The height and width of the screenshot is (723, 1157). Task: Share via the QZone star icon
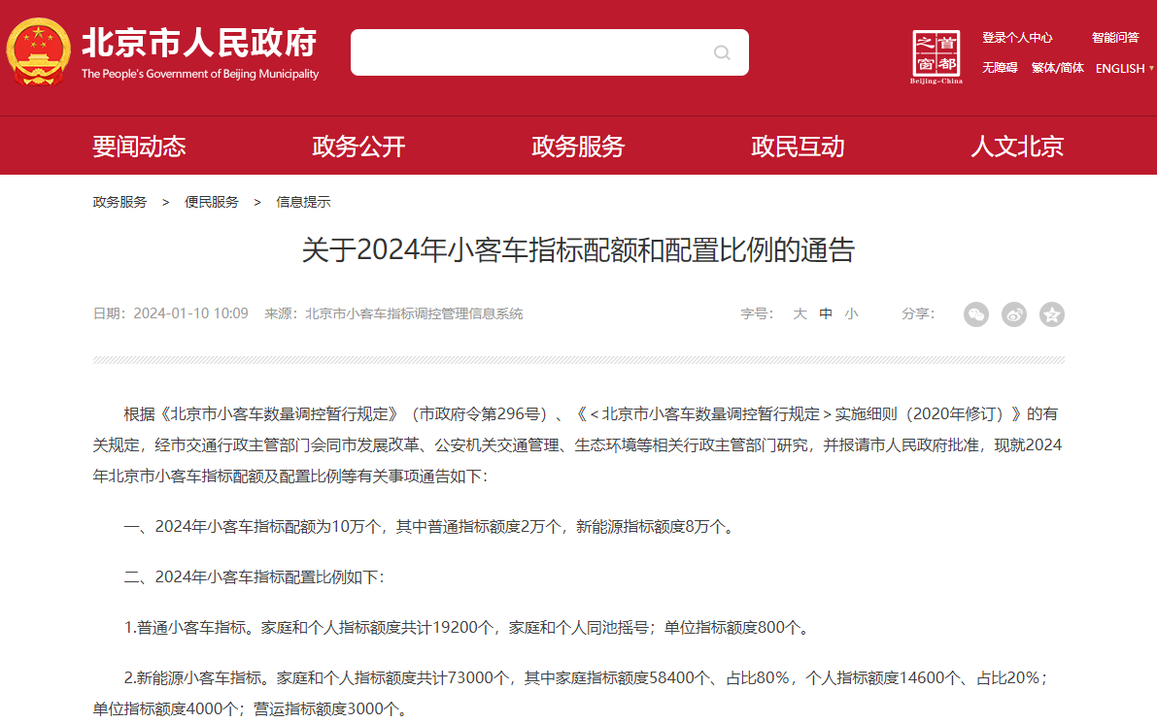click(x=1051, y=314)
